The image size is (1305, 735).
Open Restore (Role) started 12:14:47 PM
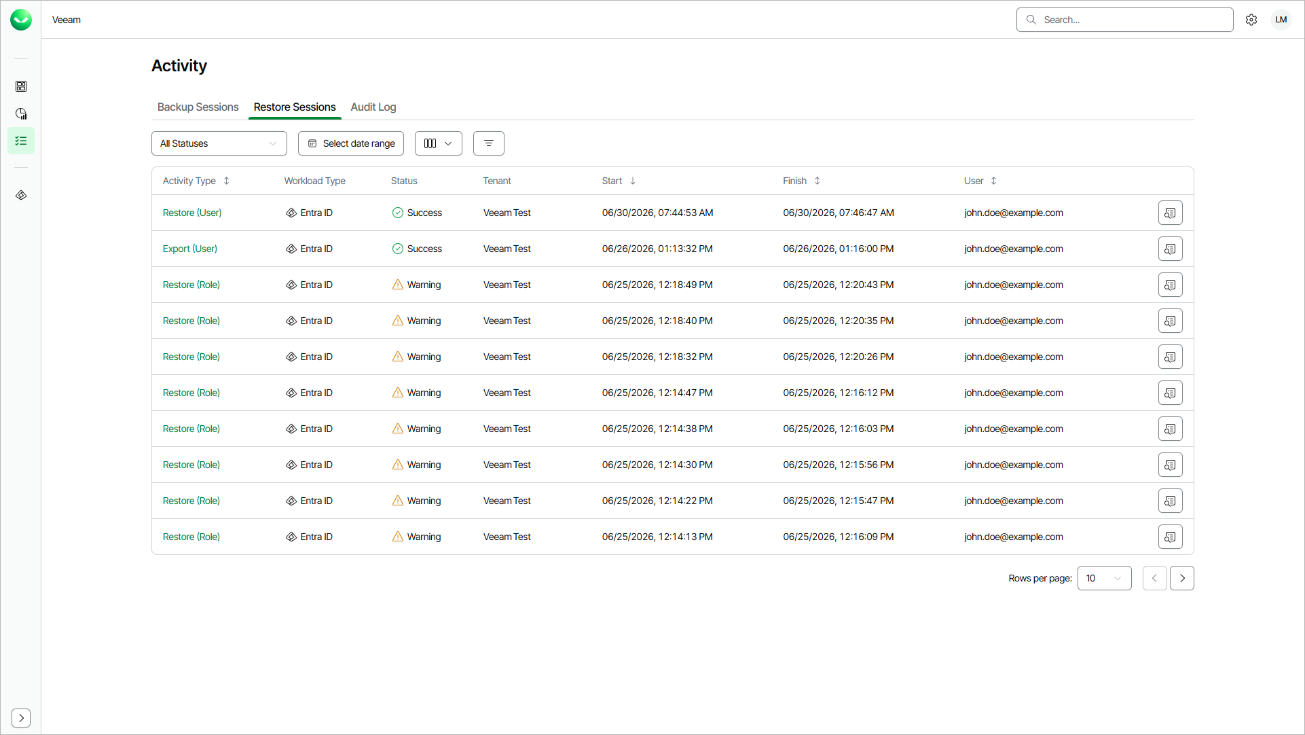point(191,393)
